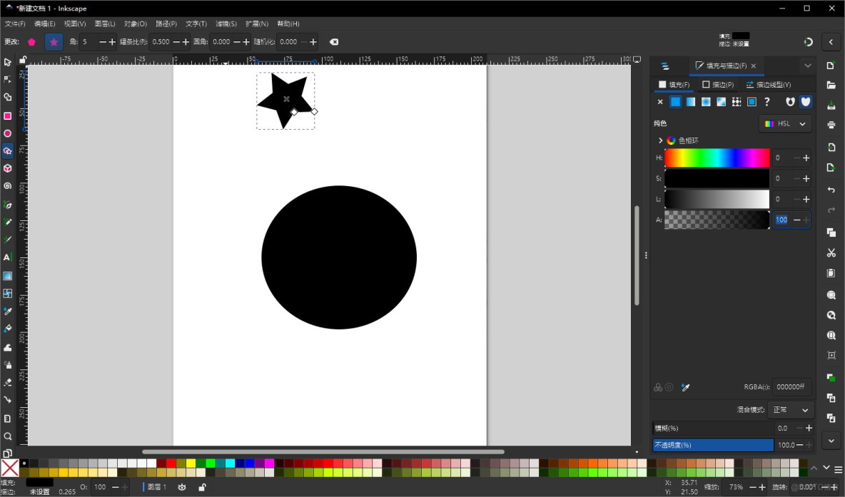Expand the color wheel section
The height and width of the screenshot is (497, 845).
(x=660, y=140)
